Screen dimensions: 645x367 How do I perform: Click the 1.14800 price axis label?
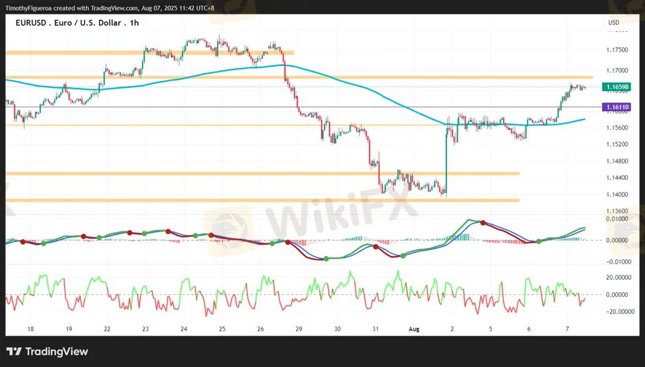[617, 161]
